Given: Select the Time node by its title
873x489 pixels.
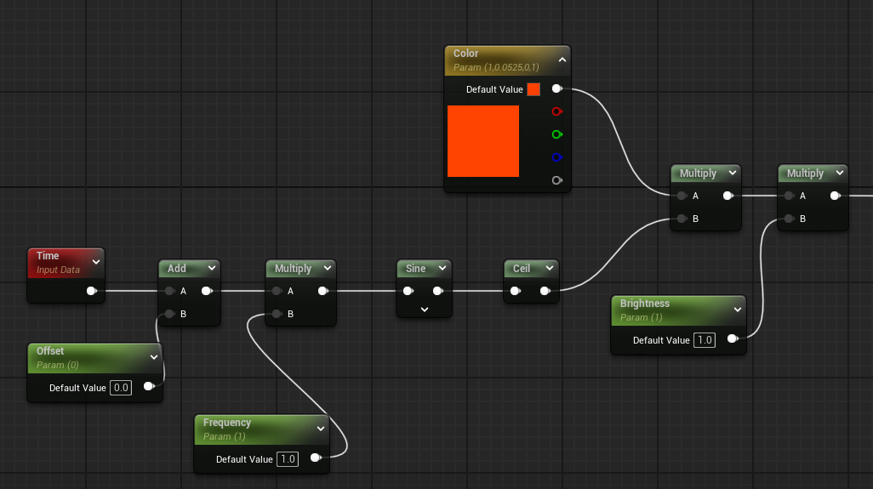Looking at the screenshot, I should (x=48, y=256).
